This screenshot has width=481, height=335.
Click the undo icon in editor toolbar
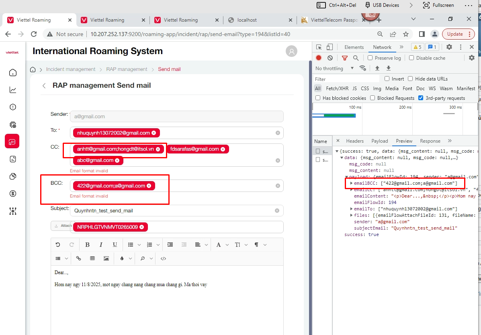58,245
